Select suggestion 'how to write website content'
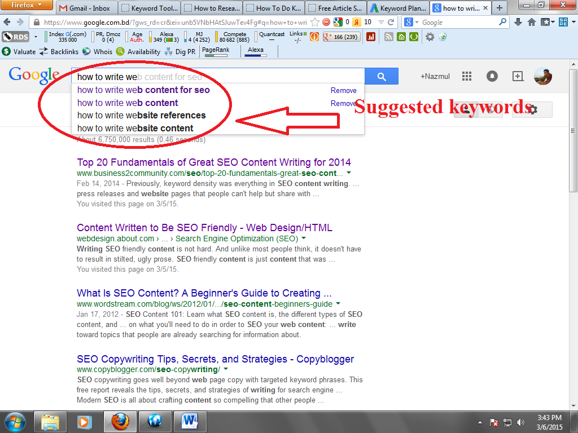Image resolution: width=578 pixels, height=433 pixels. coord(135,128)
